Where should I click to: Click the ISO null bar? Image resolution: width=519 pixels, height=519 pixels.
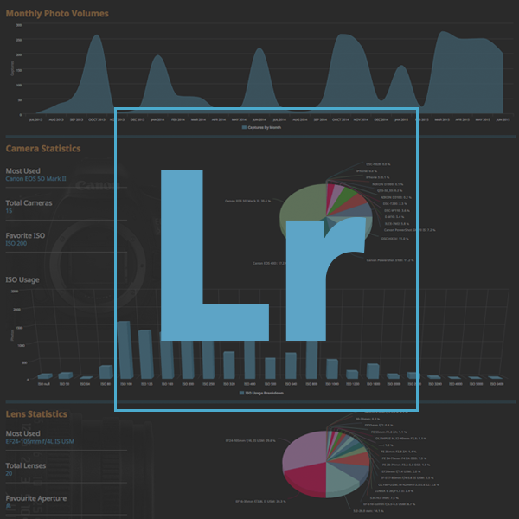click(x=45, y=376)
